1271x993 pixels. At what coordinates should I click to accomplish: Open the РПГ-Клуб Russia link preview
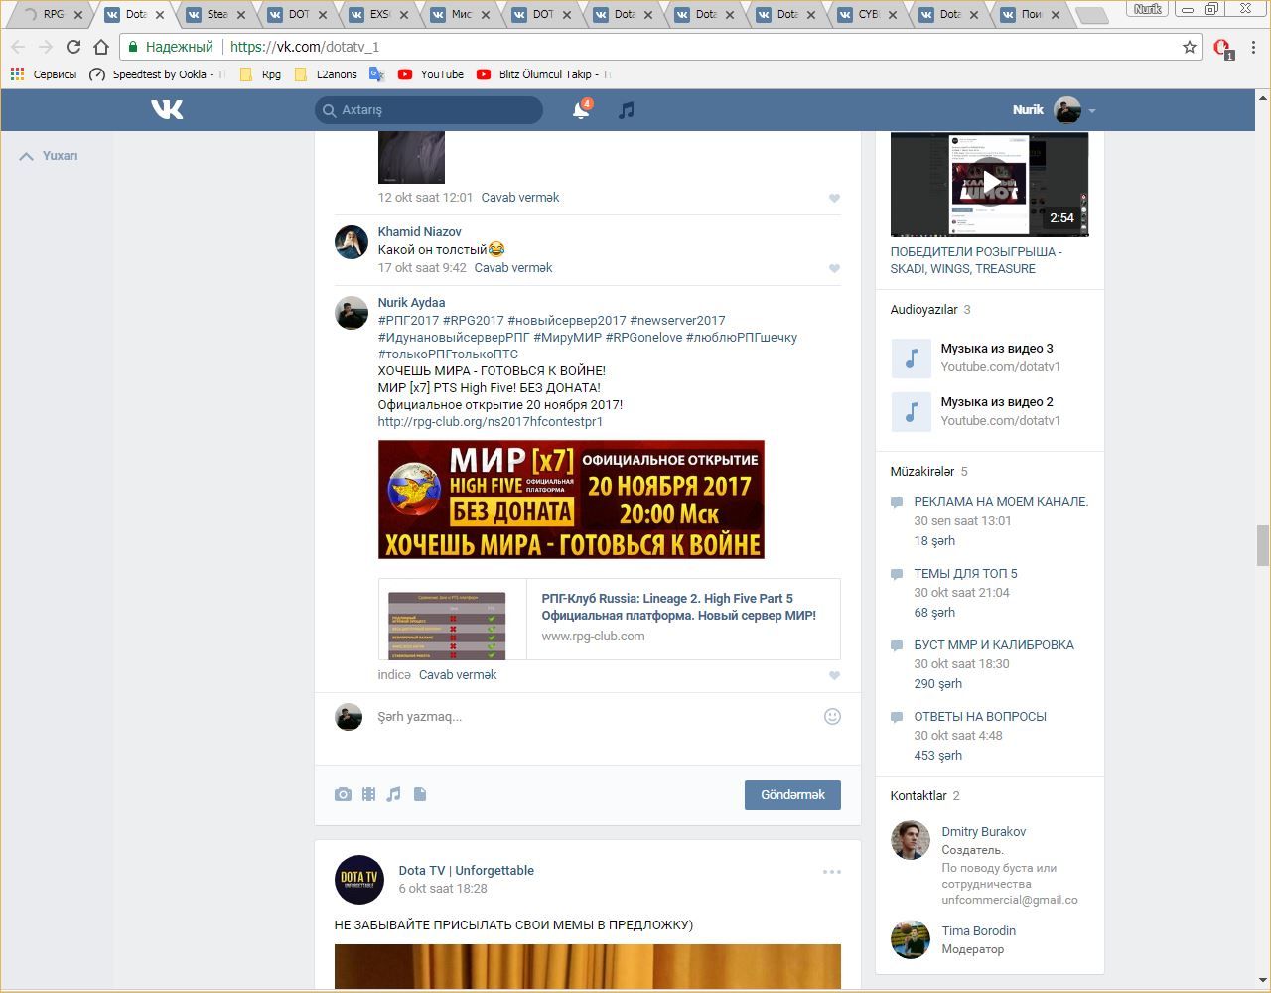[609, 620]
